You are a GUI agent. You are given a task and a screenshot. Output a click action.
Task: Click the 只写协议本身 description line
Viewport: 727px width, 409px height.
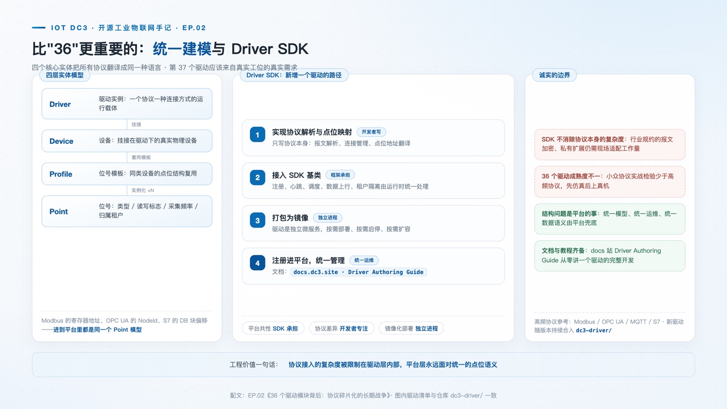341,143
